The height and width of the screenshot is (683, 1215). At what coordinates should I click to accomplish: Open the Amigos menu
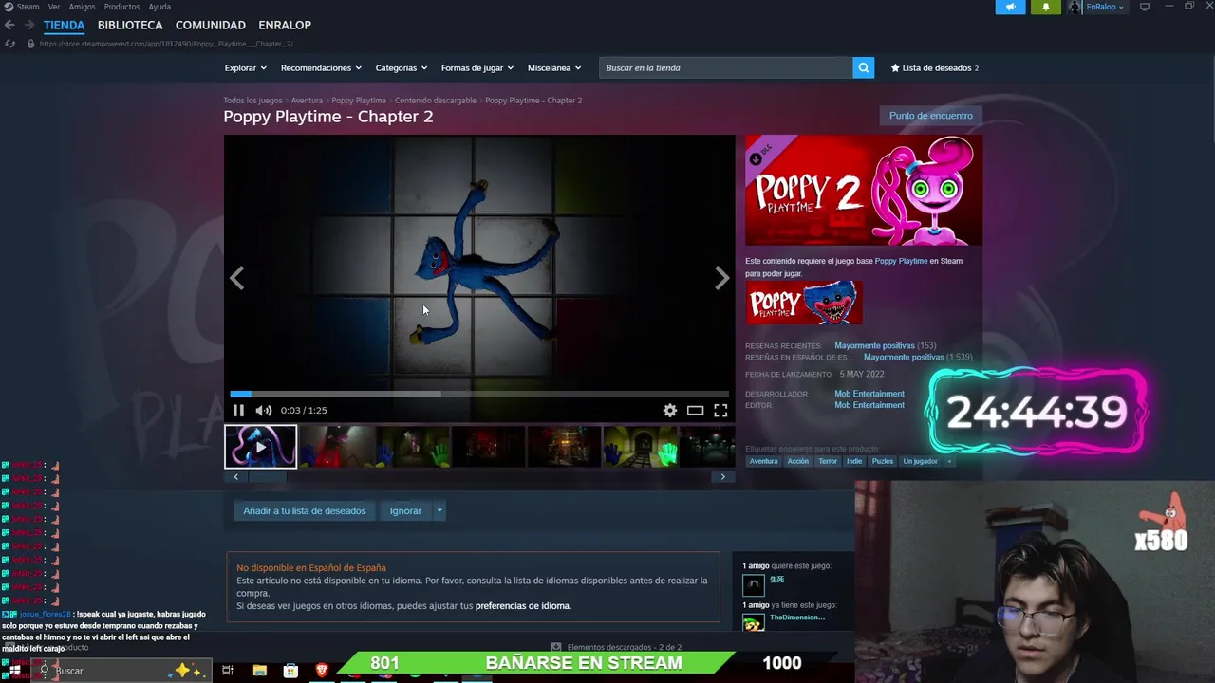click(82, 7)
